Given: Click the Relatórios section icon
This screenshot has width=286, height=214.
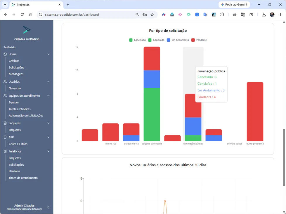Looking at the screenshot, I should pyautogui.click(x=5, y=151).
